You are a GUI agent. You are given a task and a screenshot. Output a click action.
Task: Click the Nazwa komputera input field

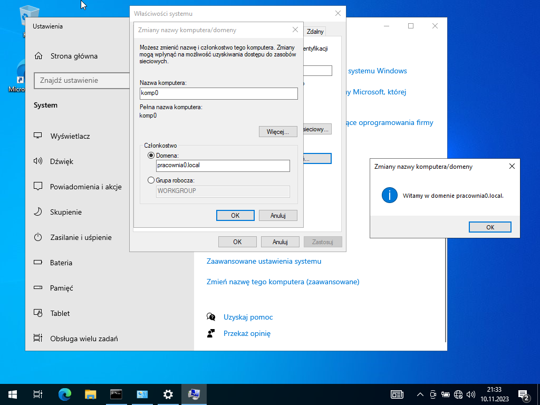(x=219, y=93)
